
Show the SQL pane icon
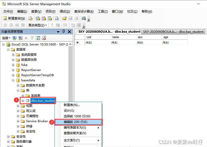17,25
